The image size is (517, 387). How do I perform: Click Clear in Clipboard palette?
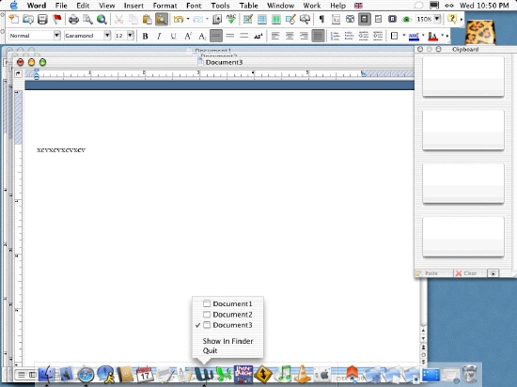point(466,273)
